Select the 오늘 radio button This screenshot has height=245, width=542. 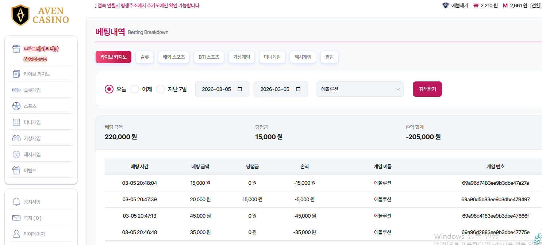pyautogui.click(x=109, y=89)
